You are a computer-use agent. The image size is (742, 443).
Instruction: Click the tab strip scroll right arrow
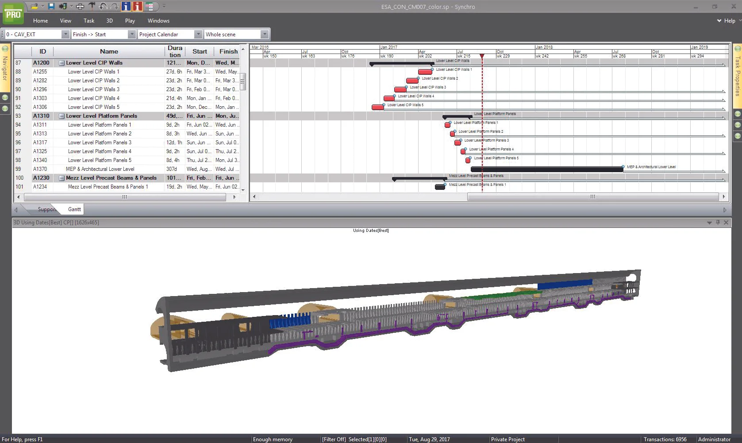pos(725,210)
